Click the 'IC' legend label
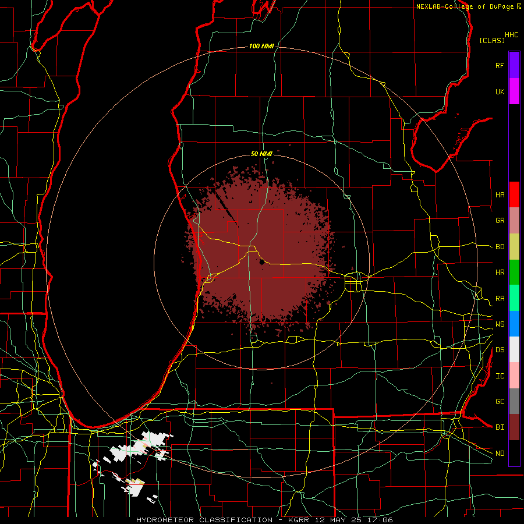Screen dimensions: 524x524 coord(500,376)
